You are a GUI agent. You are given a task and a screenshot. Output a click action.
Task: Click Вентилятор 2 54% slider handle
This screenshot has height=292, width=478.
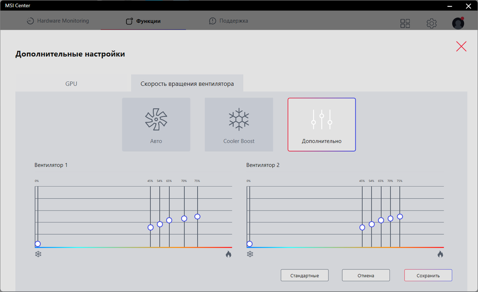tap(371, 224)
